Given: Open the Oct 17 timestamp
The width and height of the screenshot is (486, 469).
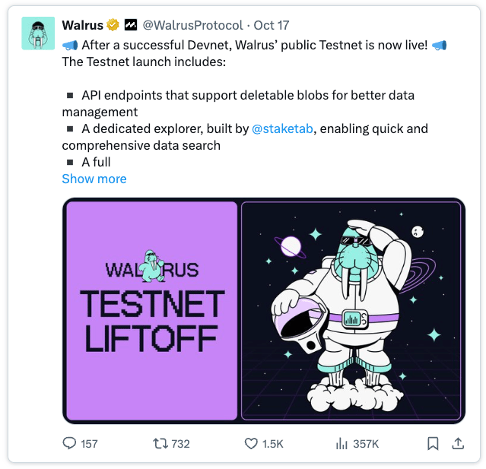Looking at the screenshot, I should pos(272,25).
